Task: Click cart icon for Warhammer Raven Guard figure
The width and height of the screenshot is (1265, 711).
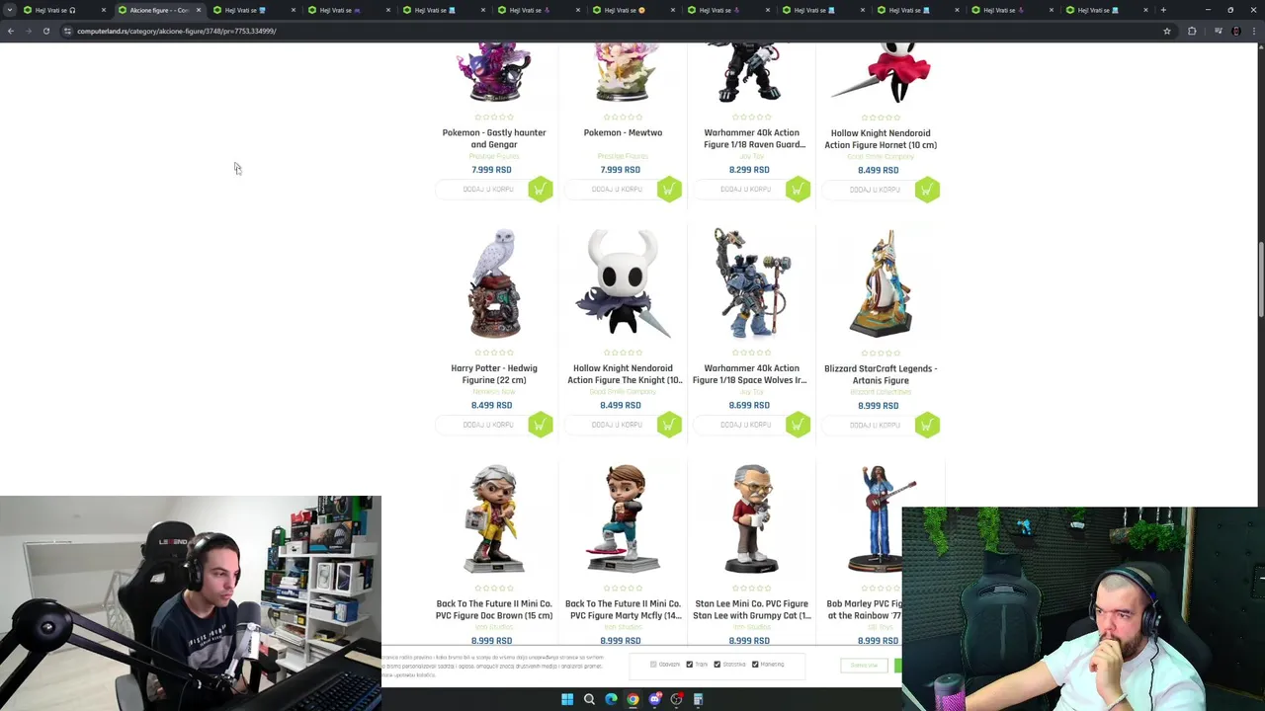Action: [798, 190]
